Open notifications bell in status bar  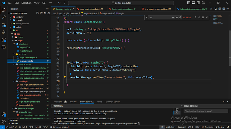click(228, 127)
